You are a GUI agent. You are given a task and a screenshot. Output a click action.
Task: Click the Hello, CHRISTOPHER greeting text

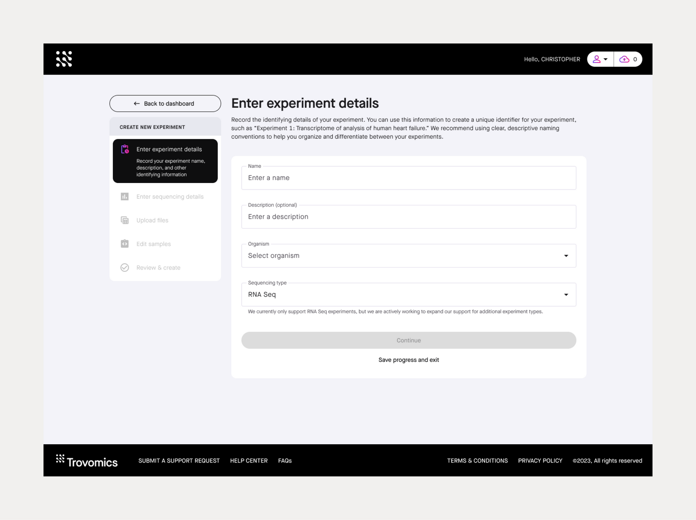(x=552, y=59)
